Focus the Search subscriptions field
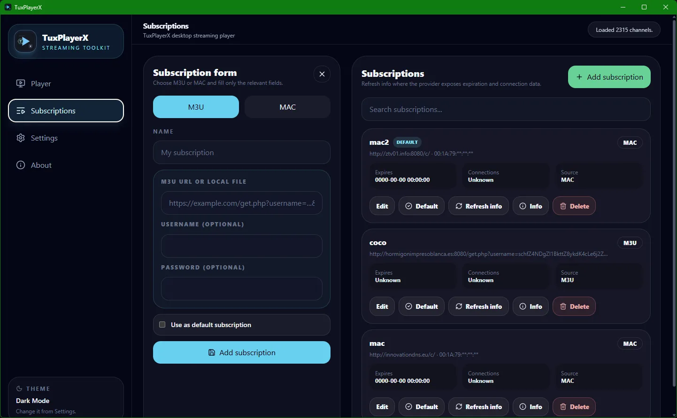This screenshot has width=677, height=418. point(506,110)
